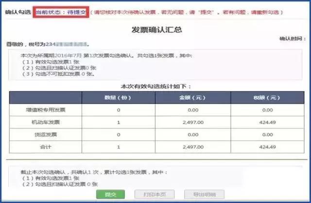
Task: Click the 税额（元） column header
Action: [x=267, y=97]
